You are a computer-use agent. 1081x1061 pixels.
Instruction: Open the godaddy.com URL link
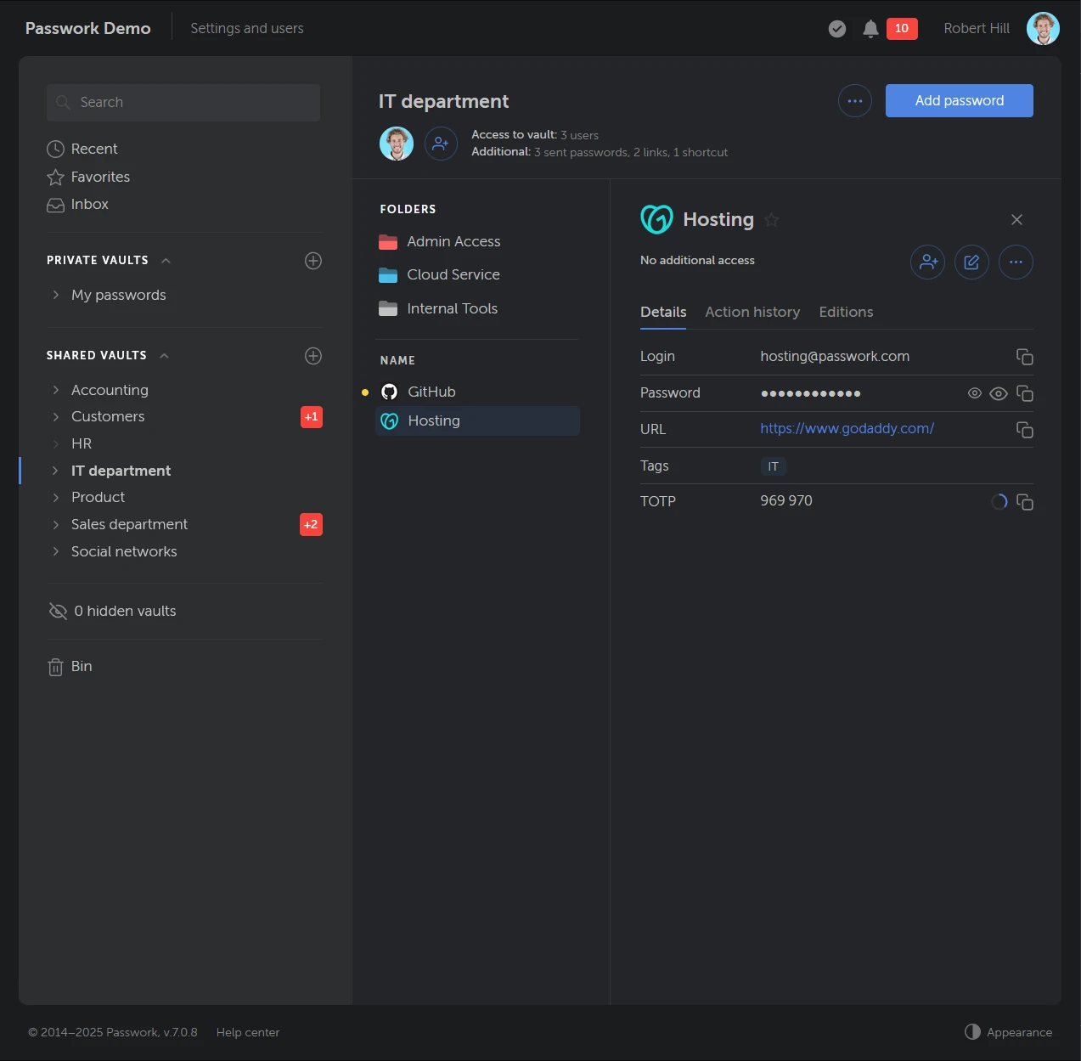click(x=847, y=429)
